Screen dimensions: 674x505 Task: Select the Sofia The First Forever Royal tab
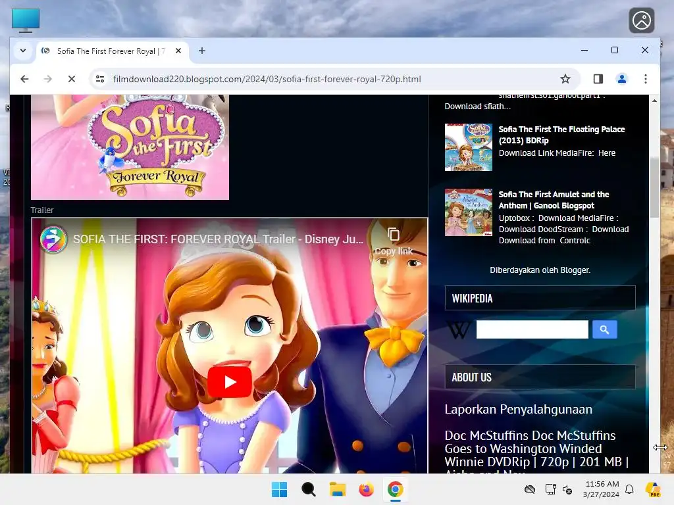coord(113,51)
